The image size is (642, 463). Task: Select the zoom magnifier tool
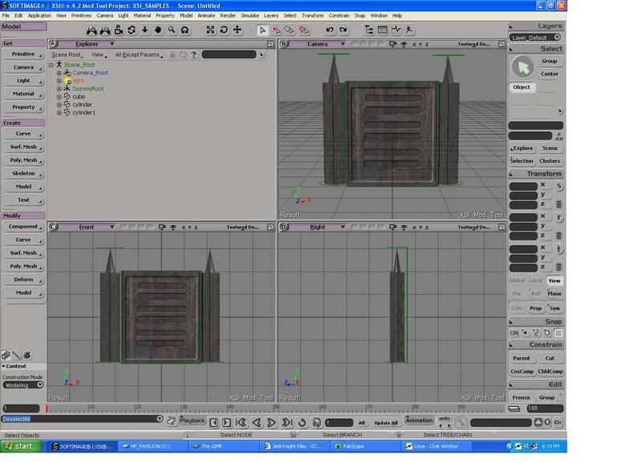tap(172, 30)
